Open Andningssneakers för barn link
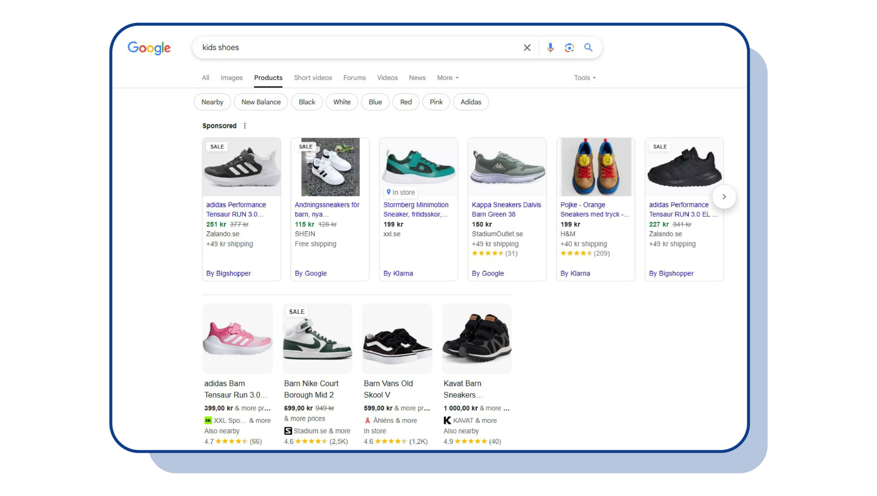Image resolution: width=877 pixels, height=496 pixels. (x=327, y=209)
